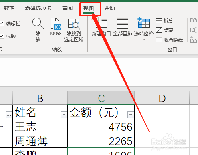Open the 金额（元） filter dropdown

pyautogui.click(x=131, y=115)
